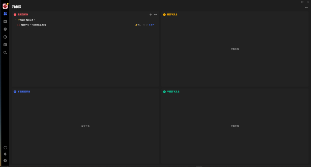Open the task list checkmark view
The height and width of the screenshot is (167, 311).
pyautogui.click(x=5, y=21)
